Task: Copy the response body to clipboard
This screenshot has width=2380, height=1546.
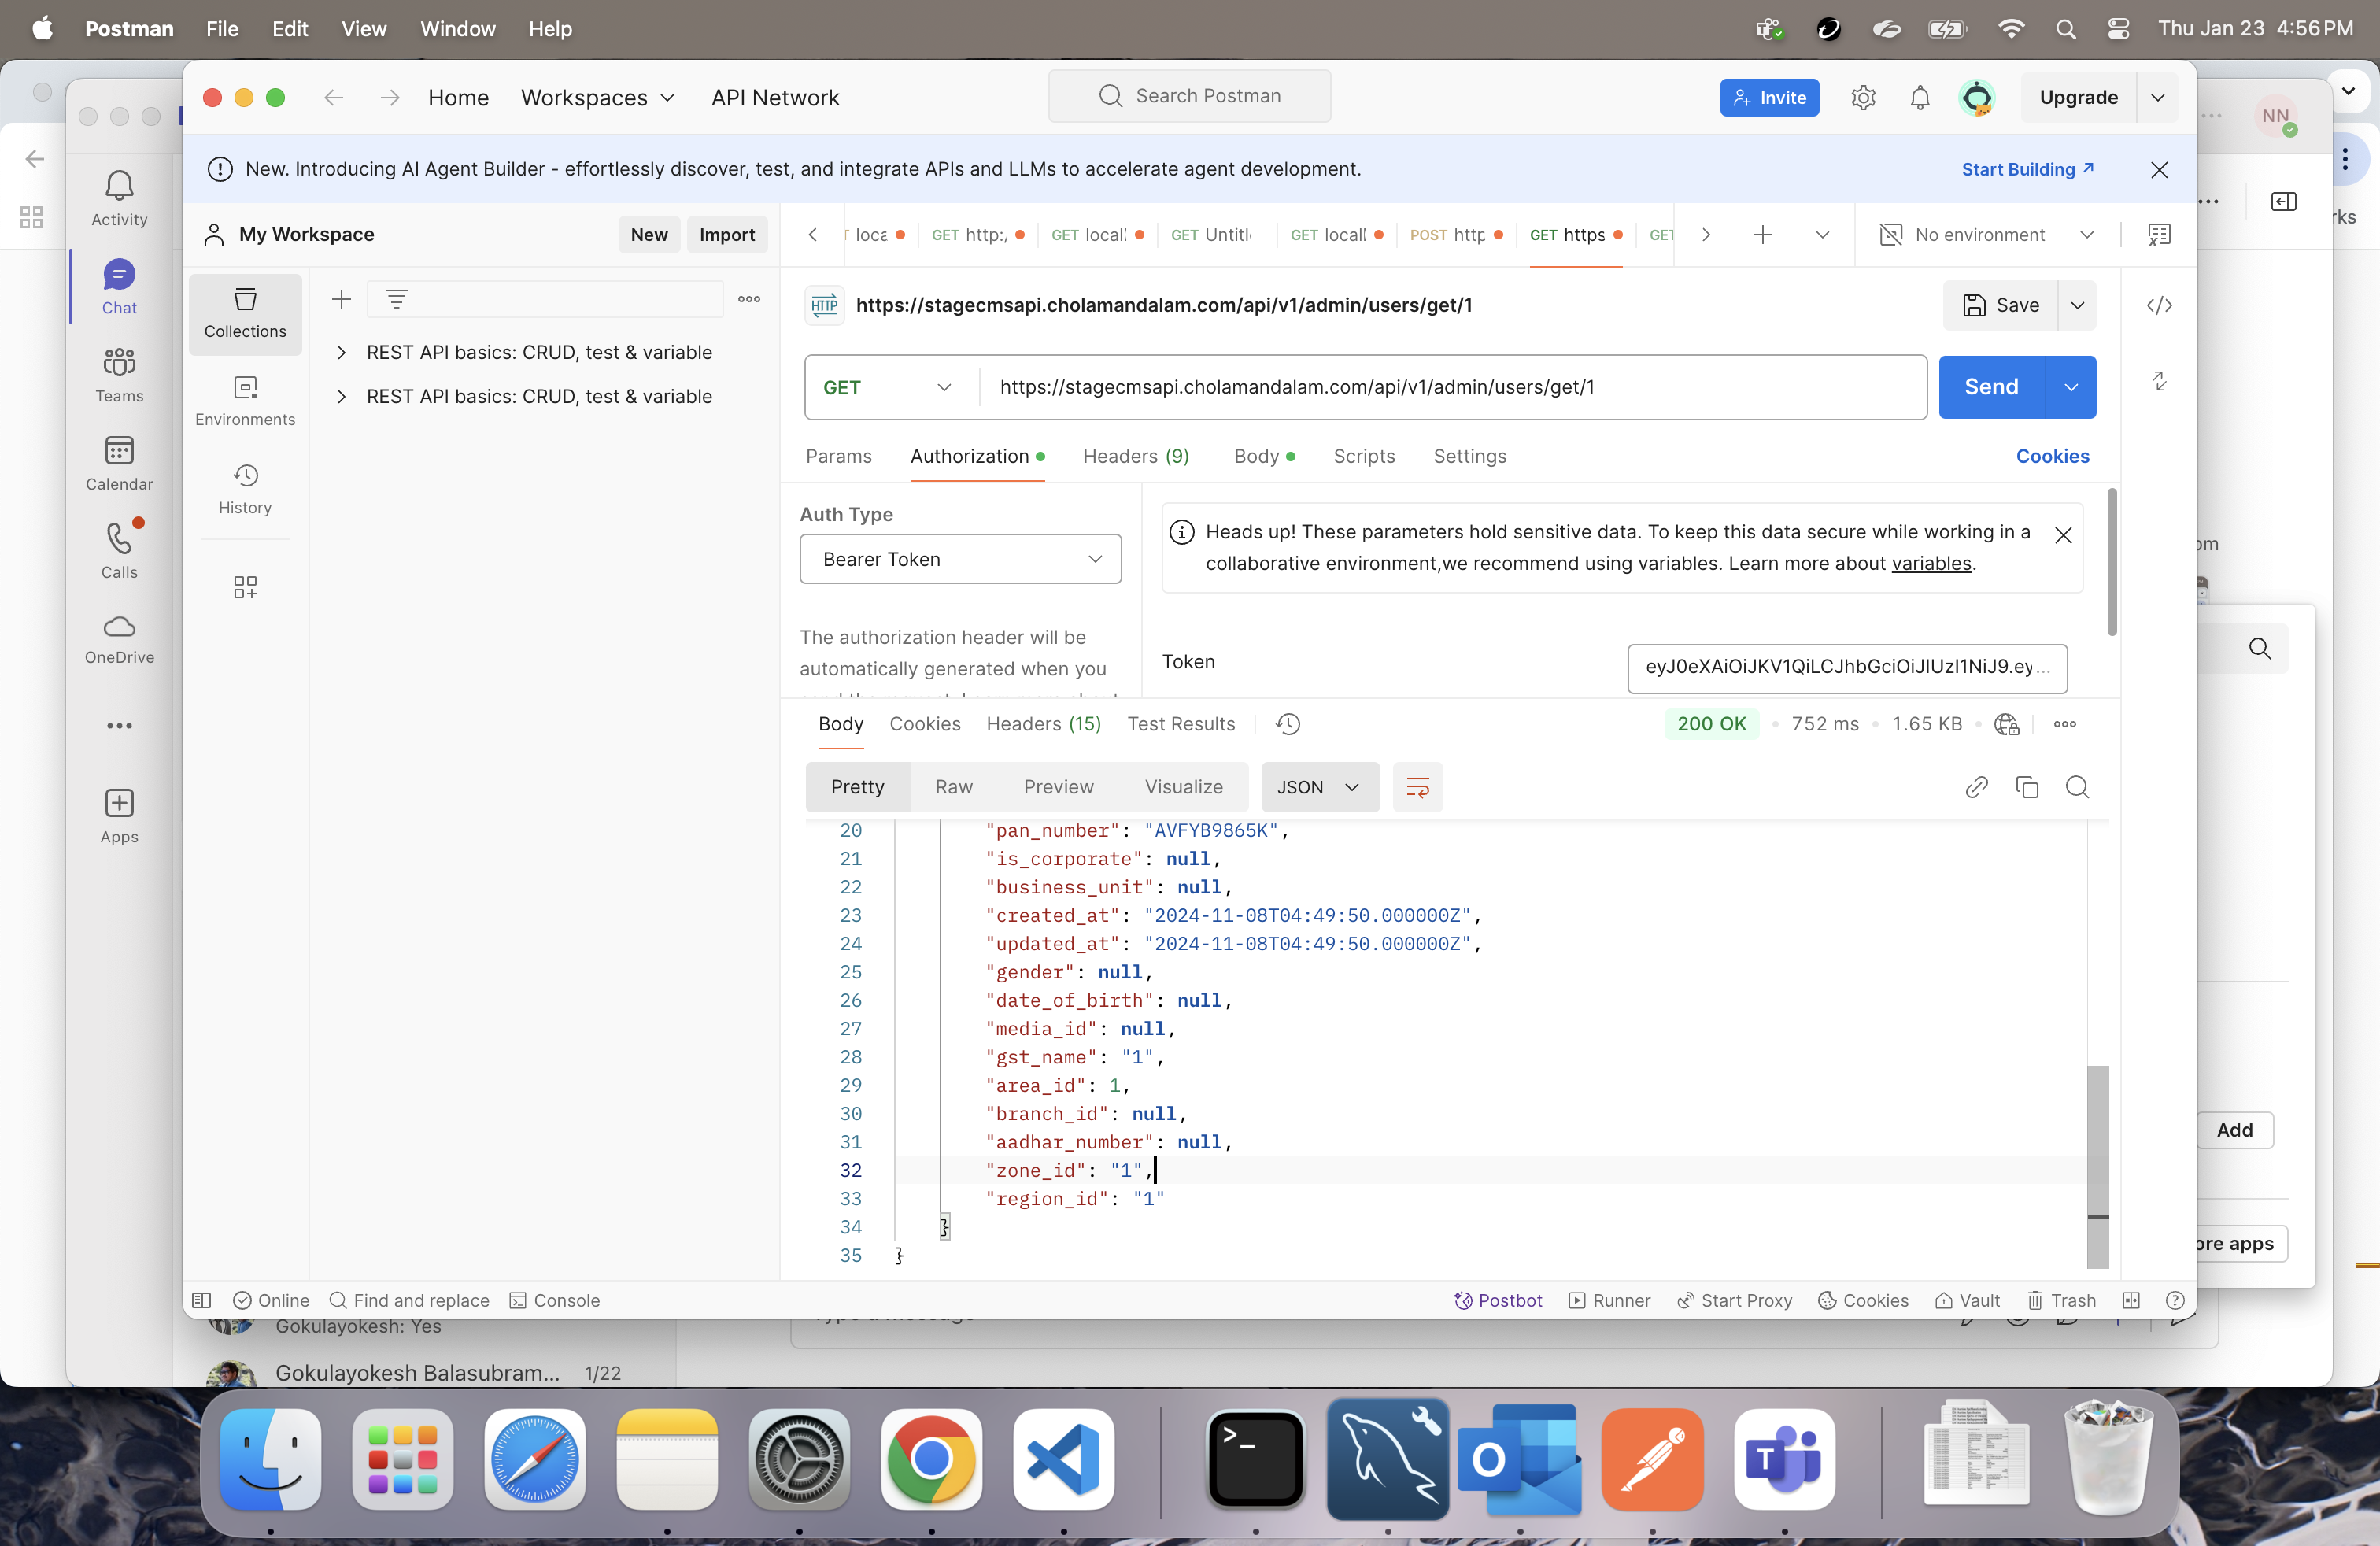Action: coord(2027,787)
